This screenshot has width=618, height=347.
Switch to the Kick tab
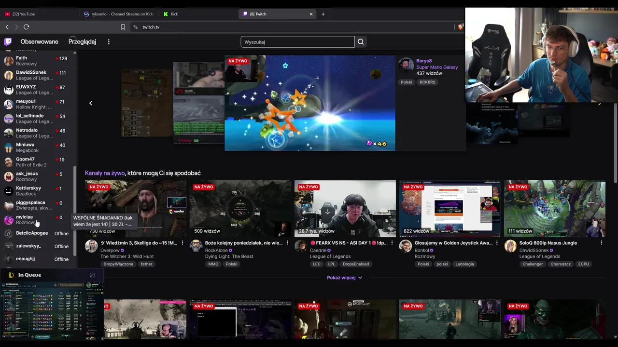coord(198,14)
